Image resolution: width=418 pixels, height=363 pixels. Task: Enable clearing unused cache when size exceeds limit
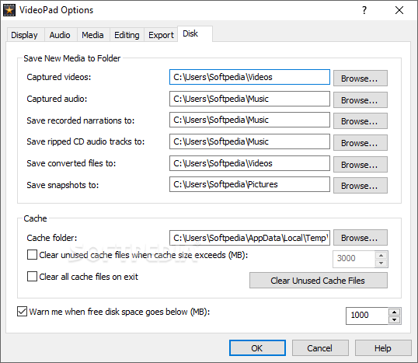pos(32,254)
